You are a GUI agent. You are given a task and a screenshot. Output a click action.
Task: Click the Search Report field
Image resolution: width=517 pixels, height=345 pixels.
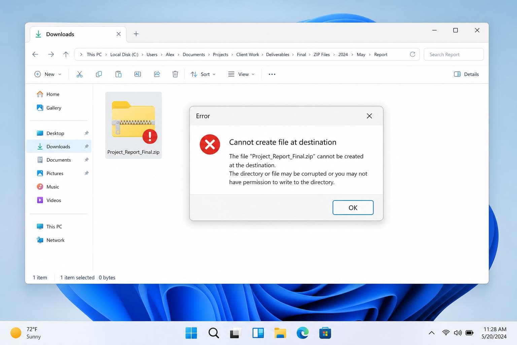point(453,54)
